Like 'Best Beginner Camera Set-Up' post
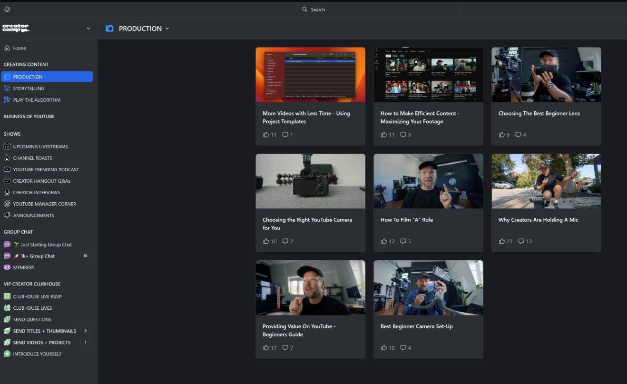 pyautogui.click(x=384, y=348)
